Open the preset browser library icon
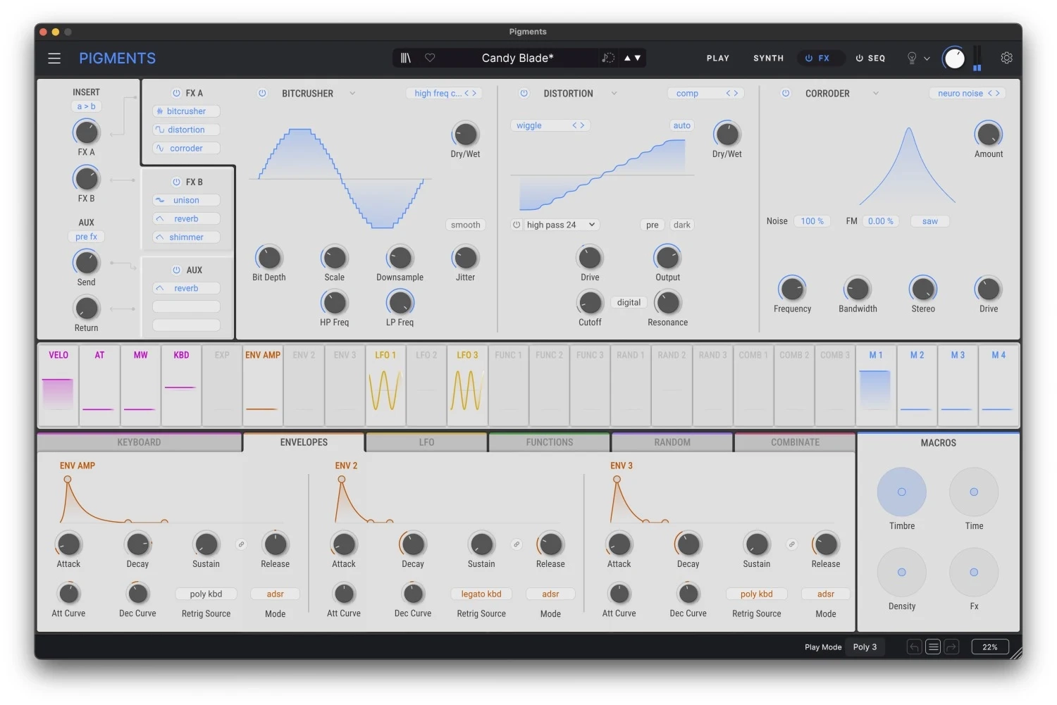Viewport: 1057px width, 705px height. pos(406,58)
